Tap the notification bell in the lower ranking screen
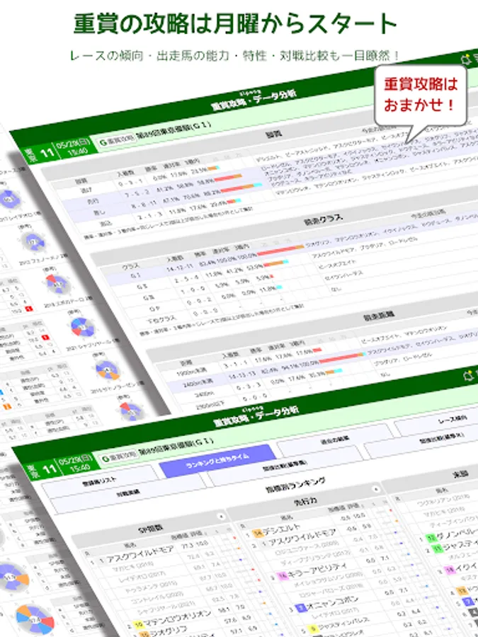Screen dimensions: 478x637 coord(469,374)
